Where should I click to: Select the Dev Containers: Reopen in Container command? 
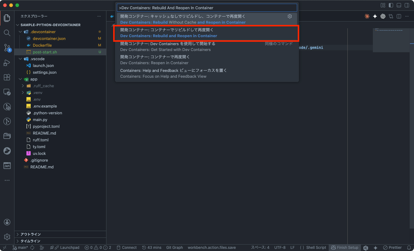click(207, 60)
